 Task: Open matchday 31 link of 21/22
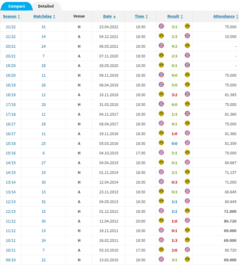click(44, 27)
